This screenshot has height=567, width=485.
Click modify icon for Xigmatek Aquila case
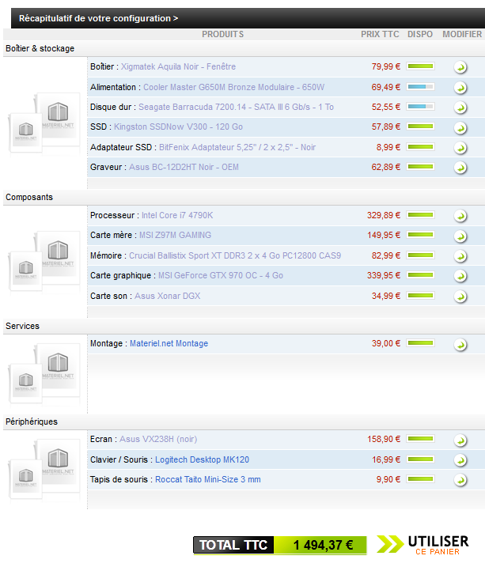click(x=460, y=67)
